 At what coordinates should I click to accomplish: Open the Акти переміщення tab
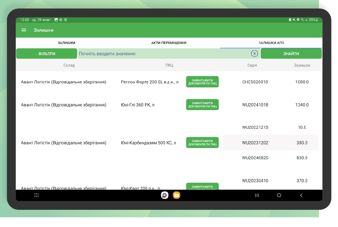click(x=169, y=43)
